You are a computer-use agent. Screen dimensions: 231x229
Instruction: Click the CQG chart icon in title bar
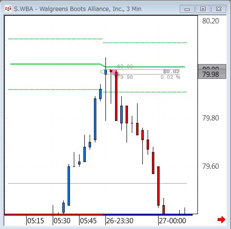click(x=8, y=9)
